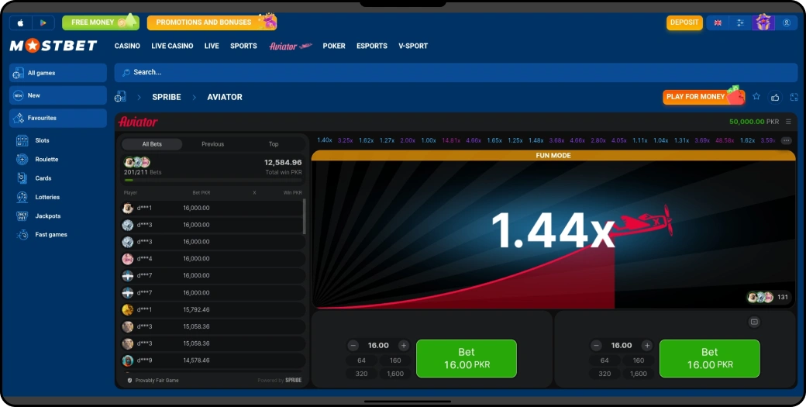The image size is (806, 407).
Task: Open Favourites in sidebar
Action: tap(58, 118)
